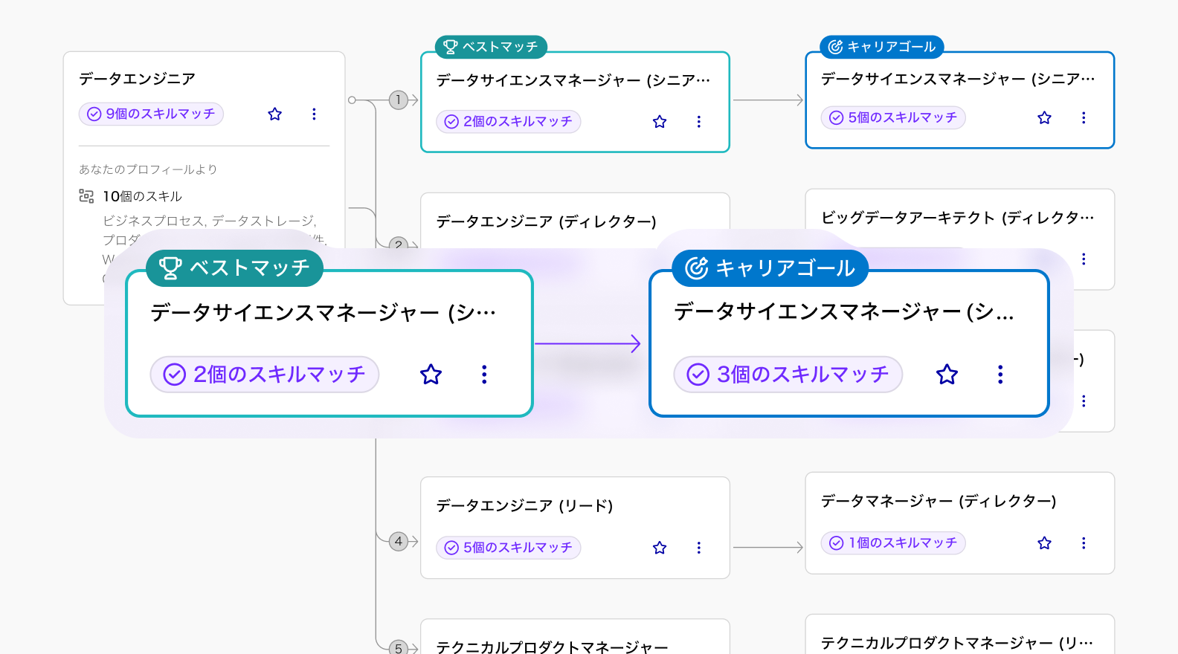
Task: Click the 5個のスキルマッチ badge on top-right card
Action: 893,117
